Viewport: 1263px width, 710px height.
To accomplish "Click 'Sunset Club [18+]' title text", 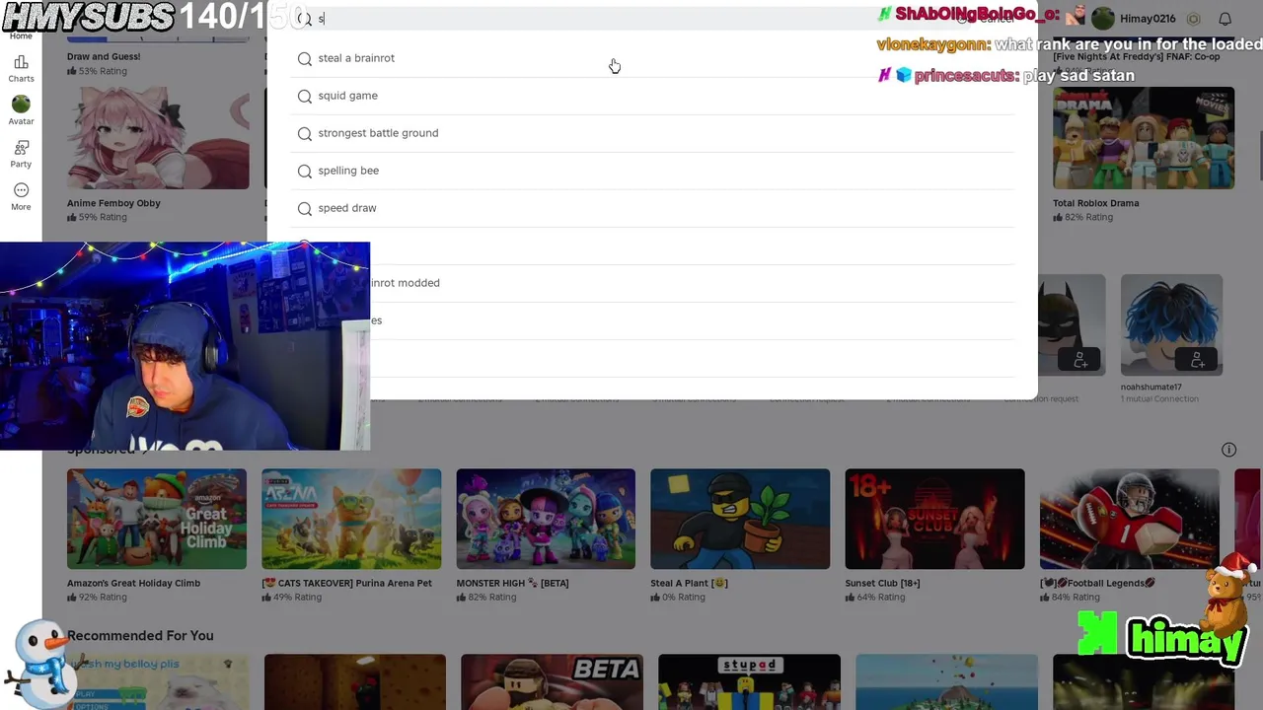I will [x=882, y=583].
